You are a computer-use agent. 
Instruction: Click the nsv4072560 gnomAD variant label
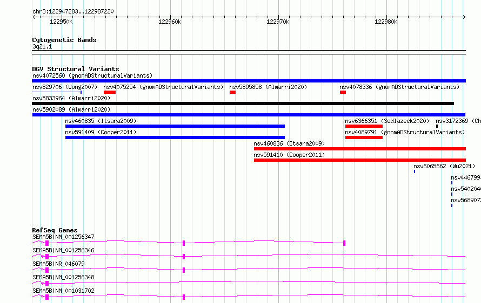[92, 75]
